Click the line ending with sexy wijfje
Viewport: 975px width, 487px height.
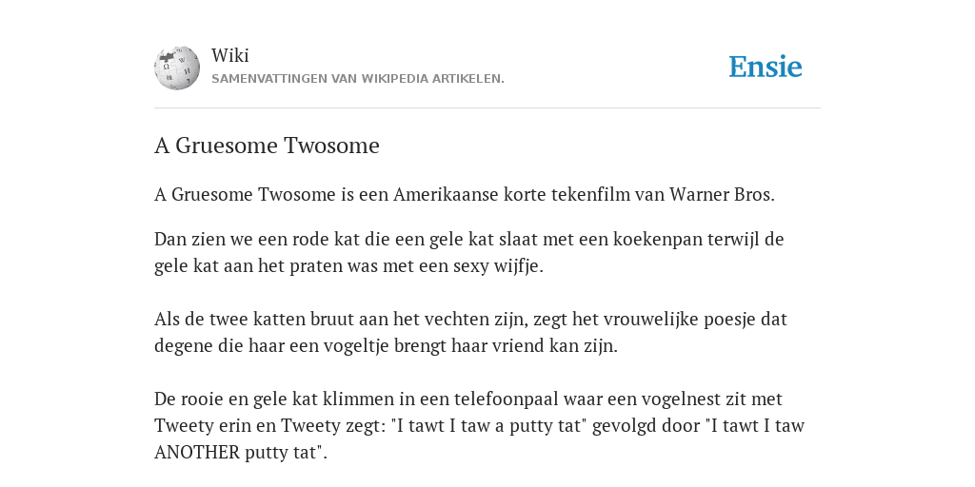(348, 266)
